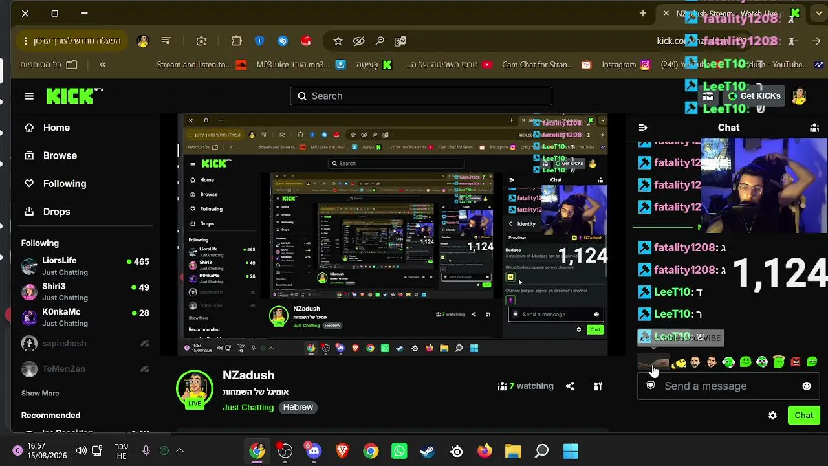This screenshot has width=828, height=466.
Task: Open the Shazam extension
Action: (283, 41)
